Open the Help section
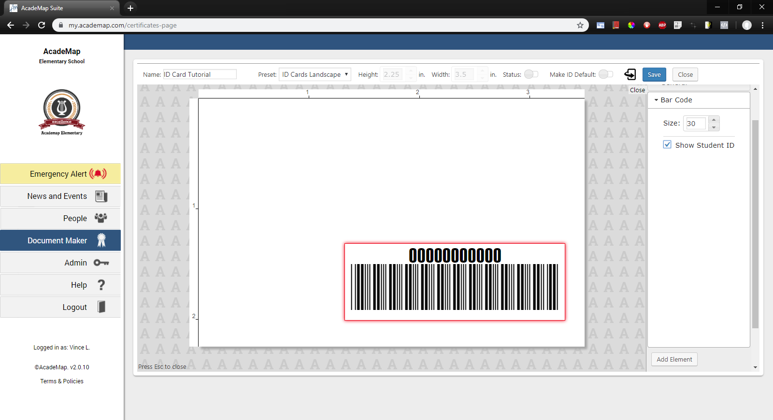The width and height of the screenshot is (773, 420). pyautogui.click(x=60, y=285)
